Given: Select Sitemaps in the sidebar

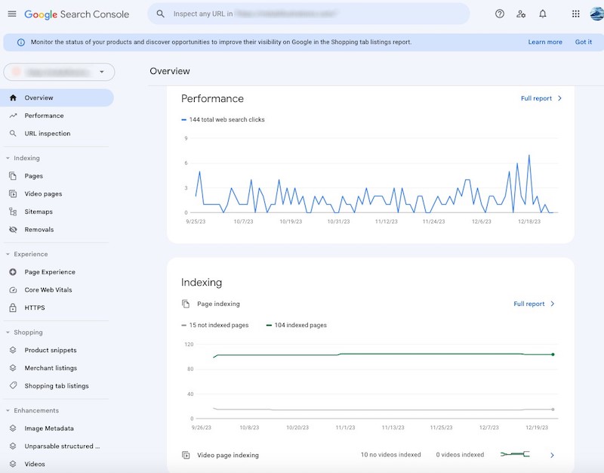Looking at the screenshot, I should pyautogui.click(x=39, y=212).
